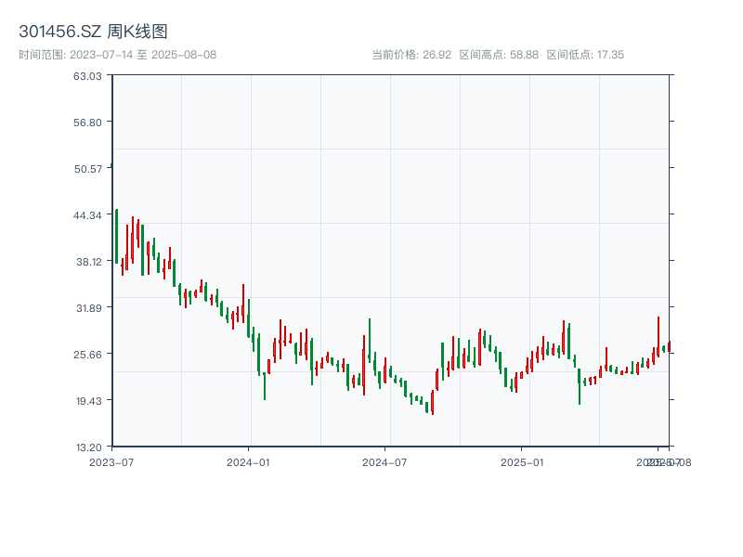Click the 50.57 y-axis label
743x557 pixels.
coord(87,169)
